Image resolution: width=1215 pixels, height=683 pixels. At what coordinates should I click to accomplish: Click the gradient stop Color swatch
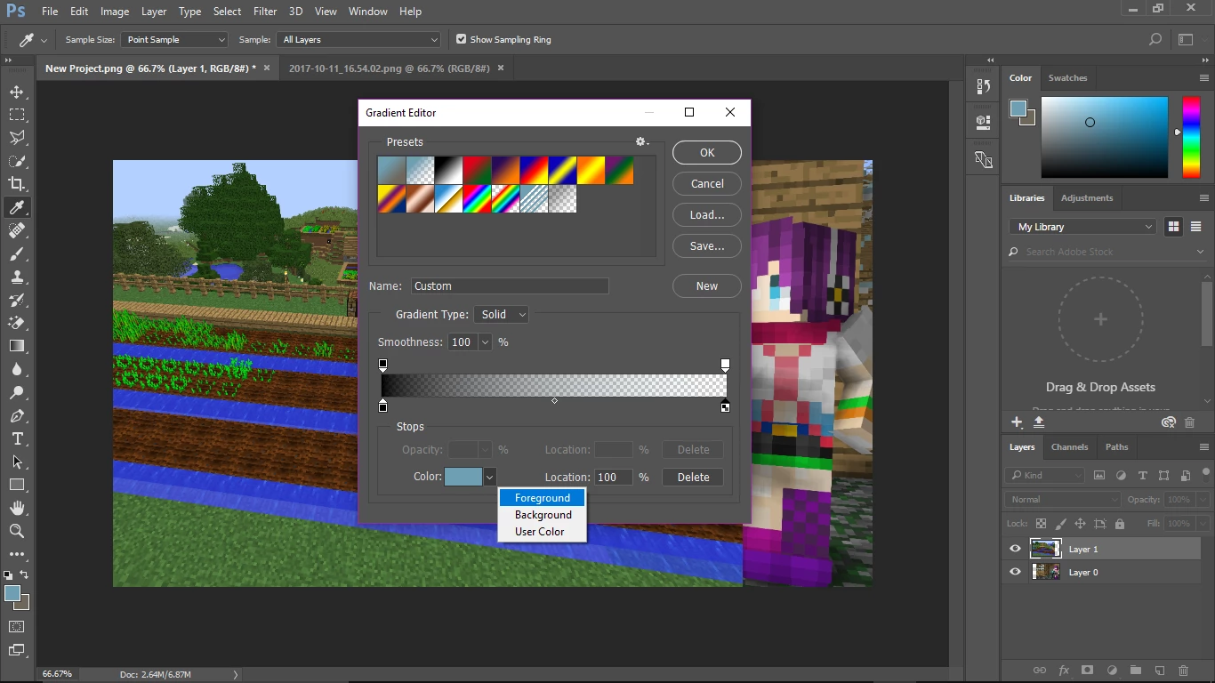(x=463, y=477)
